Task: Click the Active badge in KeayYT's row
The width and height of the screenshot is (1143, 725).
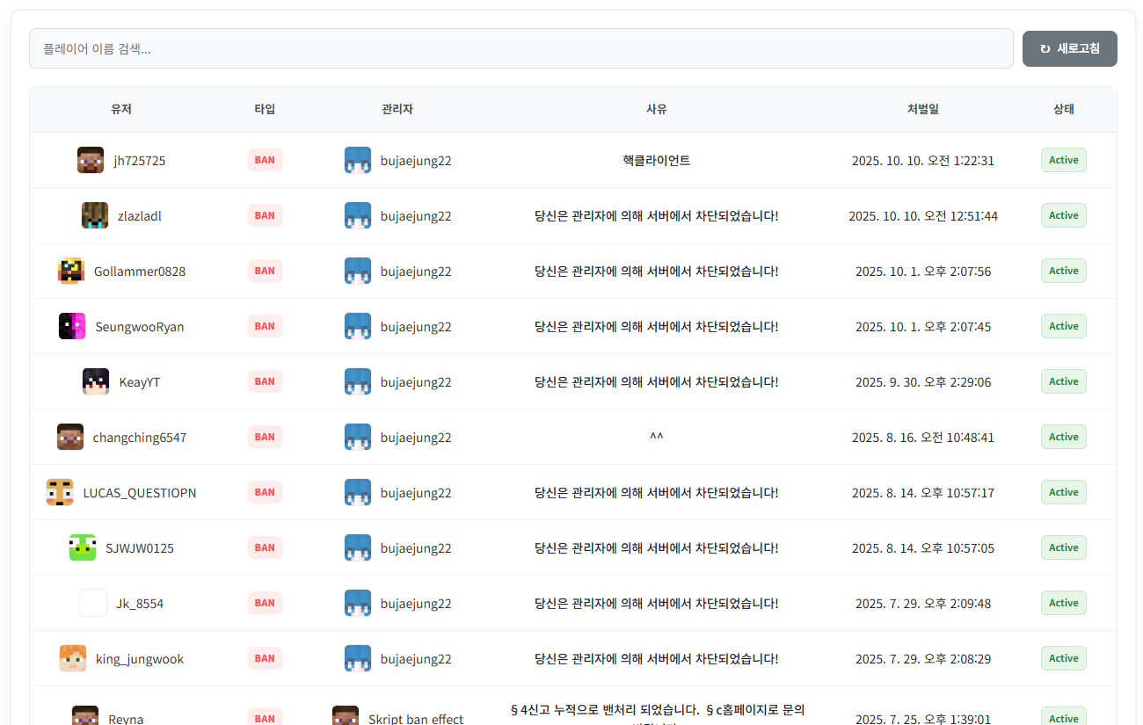Action: click(1063, 381)
